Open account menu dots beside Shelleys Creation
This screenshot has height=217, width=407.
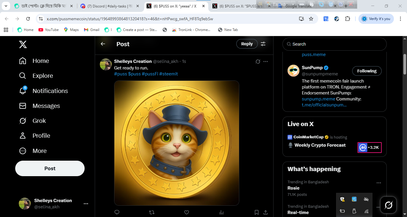[86, 204]
